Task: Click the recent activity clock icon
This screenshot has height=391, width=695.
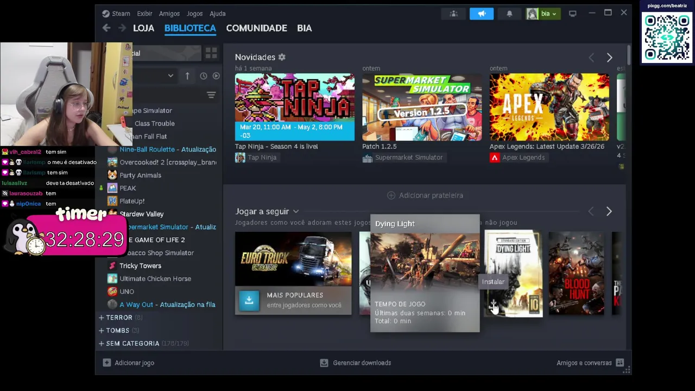Action: pyautogui.click(x=203, y=76)
